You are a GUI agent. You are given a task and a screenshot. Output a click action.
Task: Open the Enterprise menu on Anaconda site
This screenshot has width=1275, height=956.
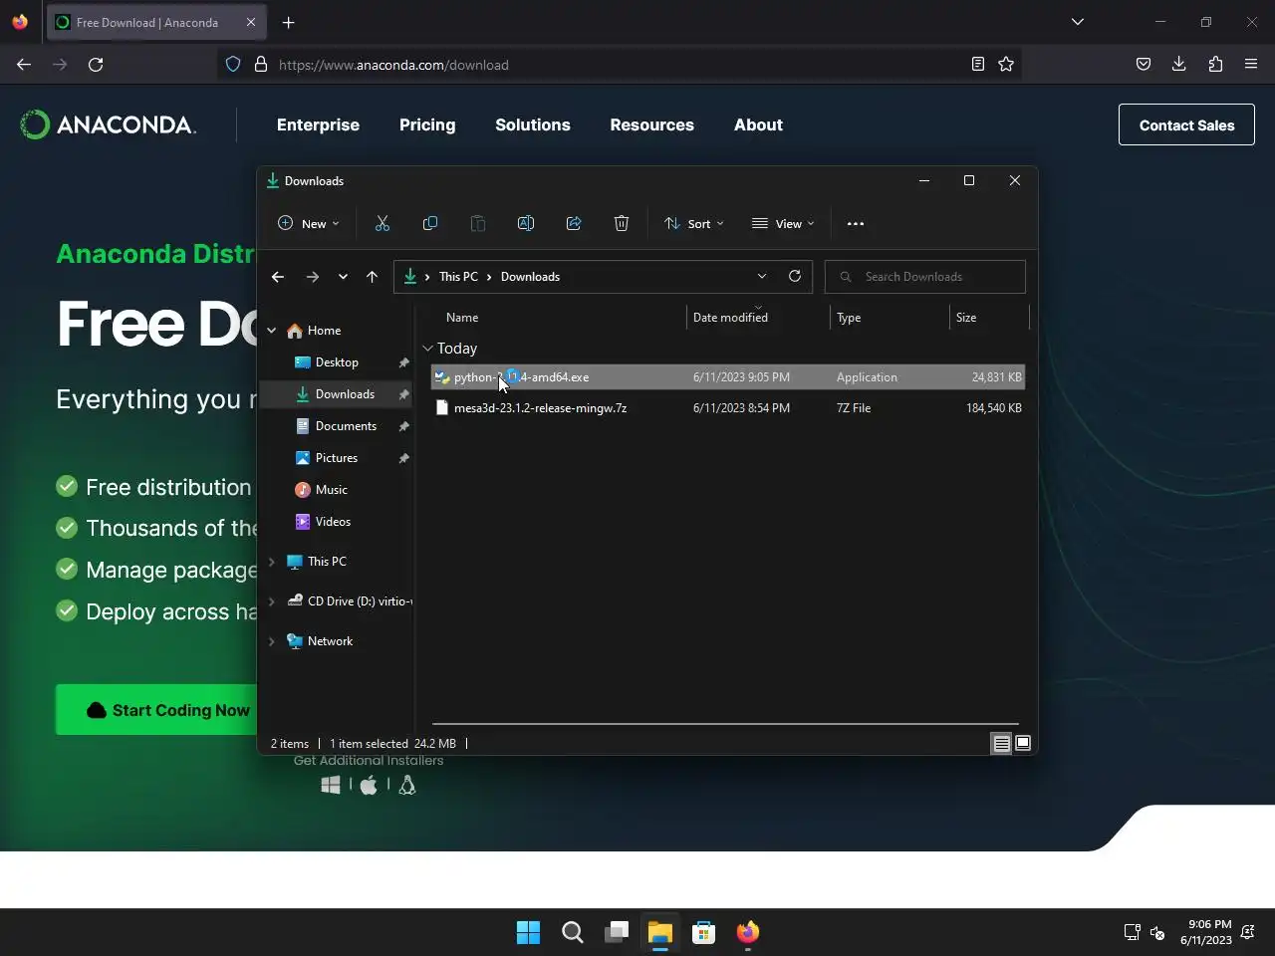(318, 124)
